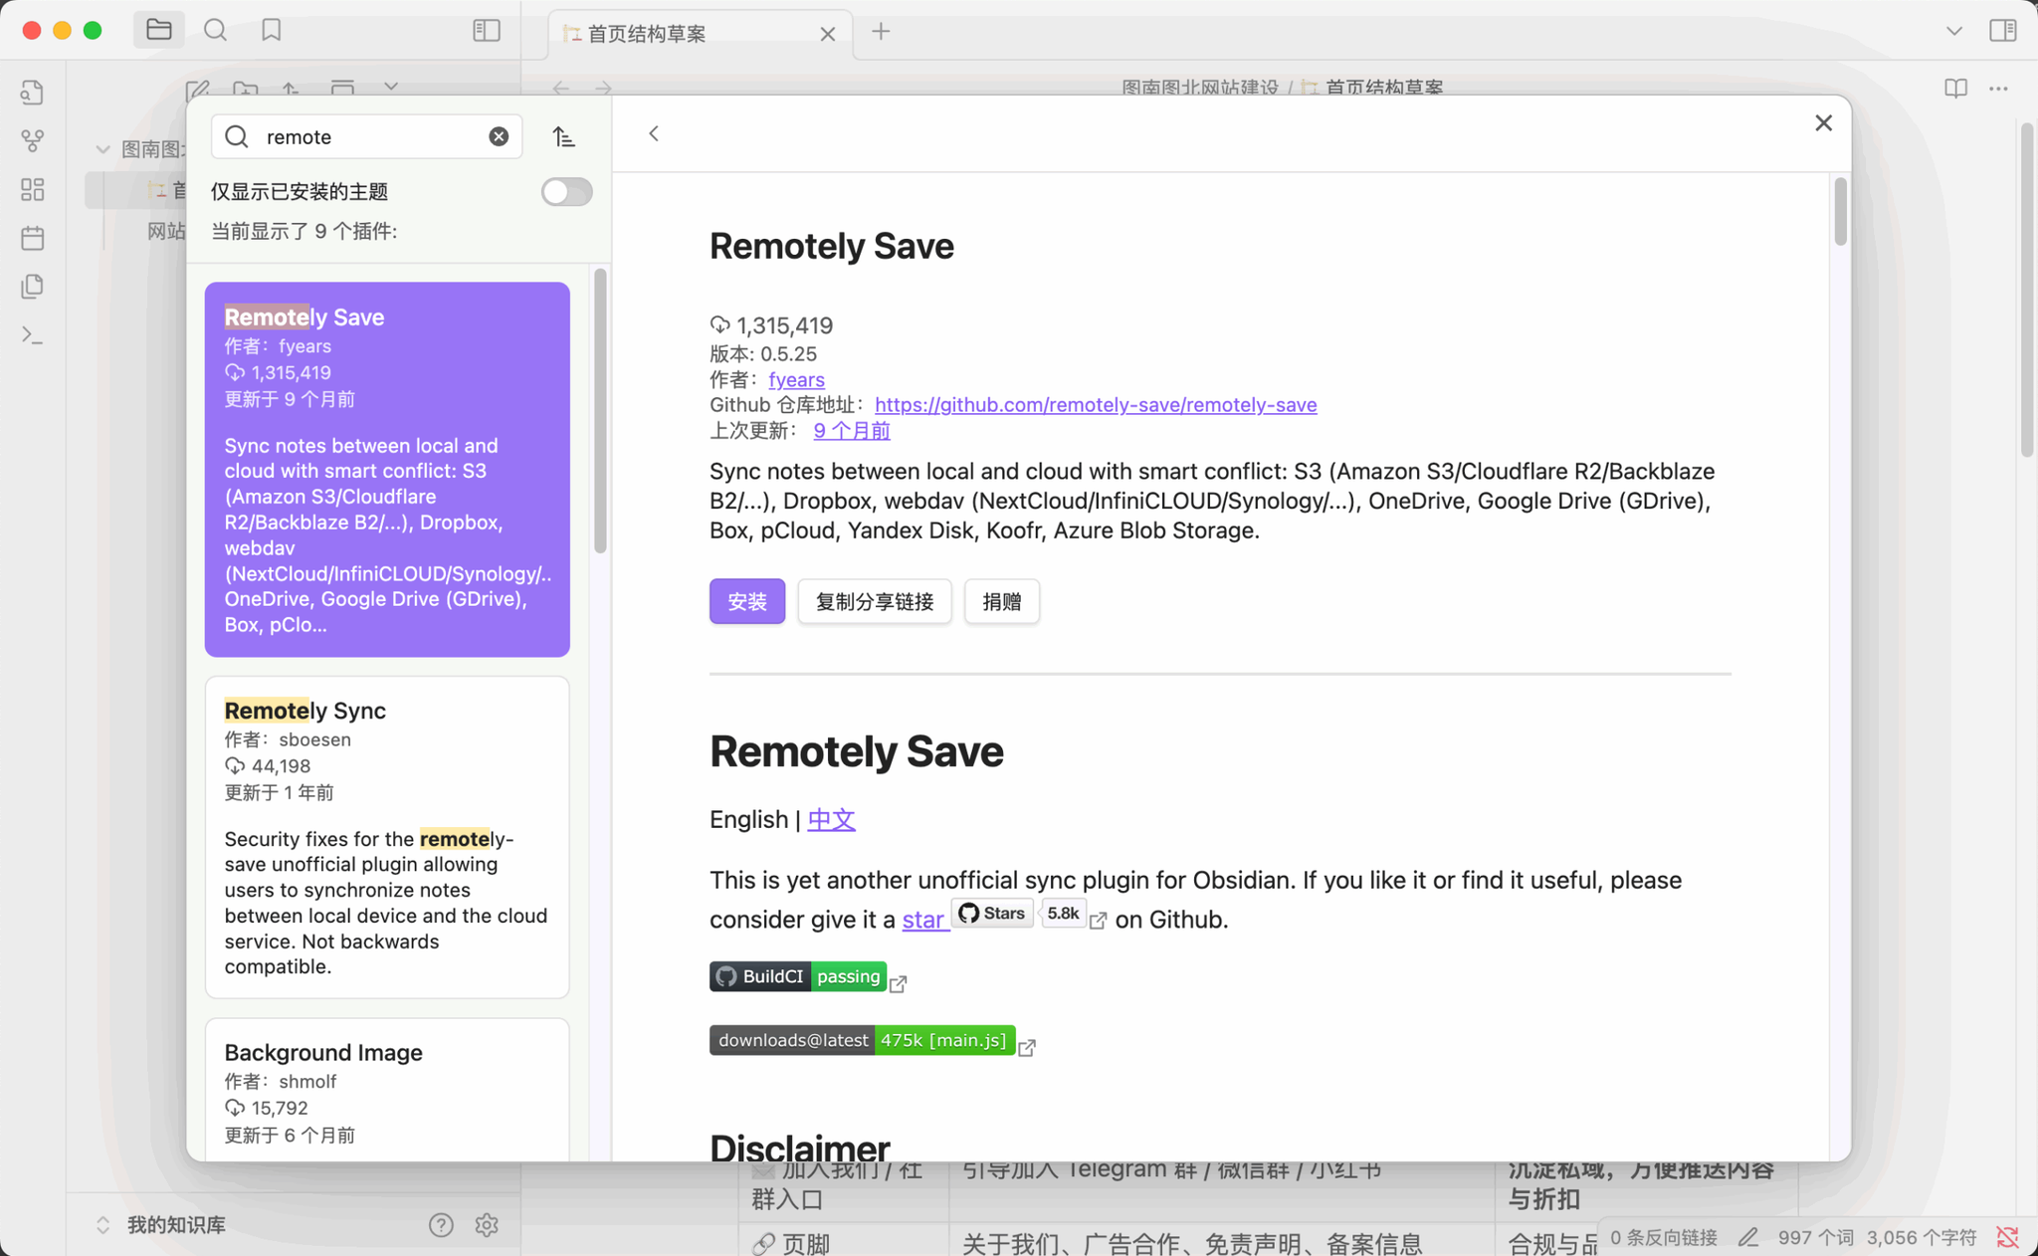The height and width of the screenshot is (1256, 2038).
Task: Click the GitHub Stars 5.8k badge
Action: 1019,914
